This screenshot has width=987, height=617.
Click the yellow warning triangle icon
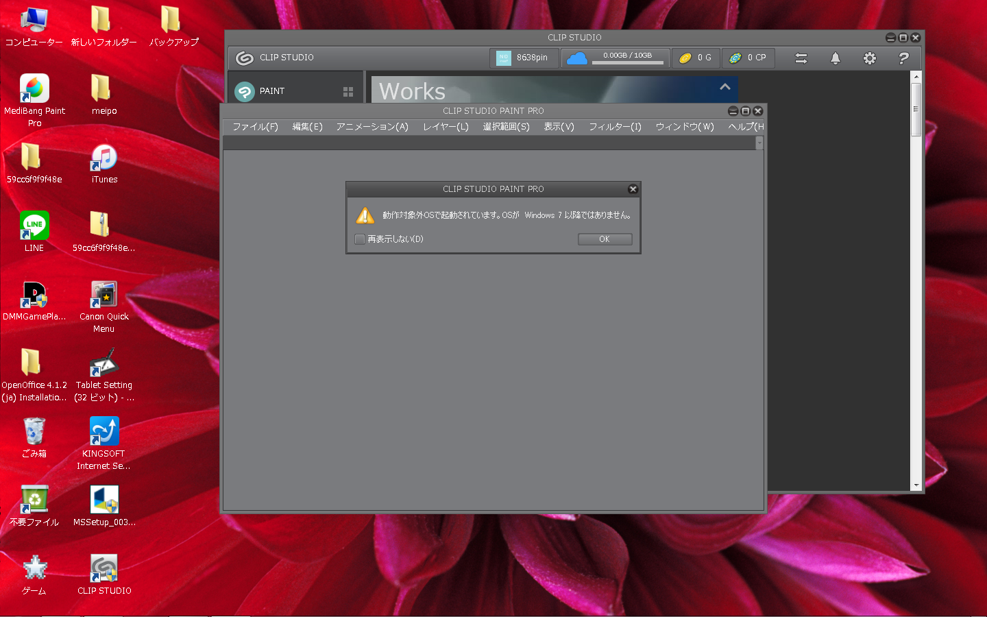click(x=365, y=215)
